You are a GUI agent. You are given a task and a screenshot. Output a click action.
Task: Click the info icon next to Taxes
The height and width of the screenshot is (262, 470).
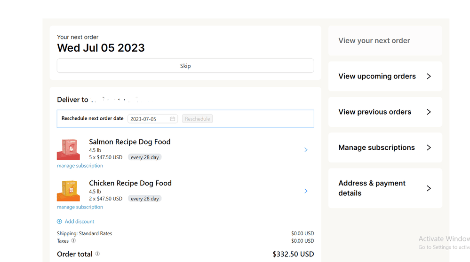click(73, 240)
